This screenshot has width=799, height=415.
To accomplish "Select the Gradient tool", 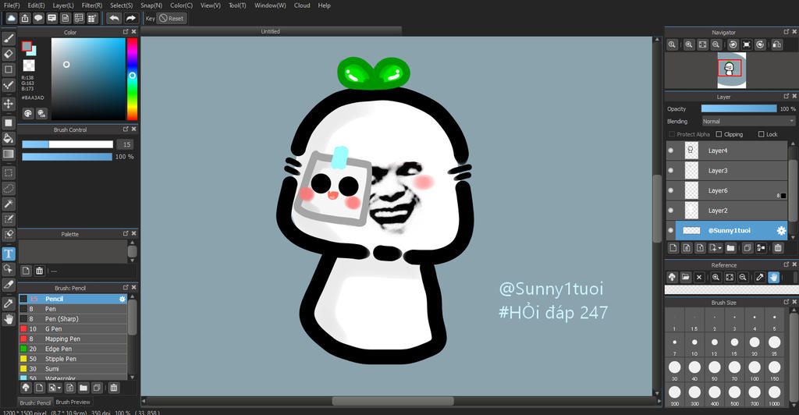I will click(x=9, y=154).
